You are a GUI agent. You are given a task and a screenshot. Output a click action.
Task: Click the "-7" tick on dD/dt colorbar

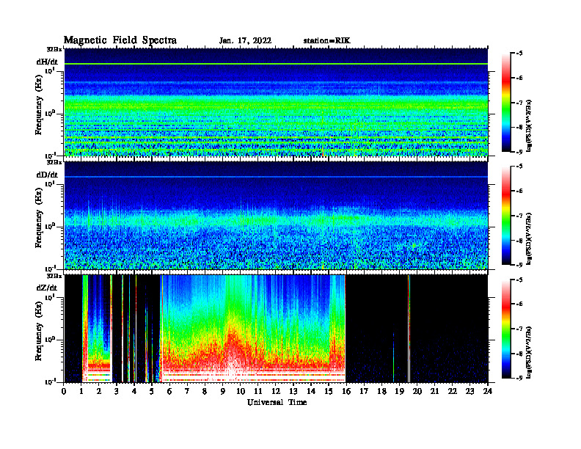[519, 216]
